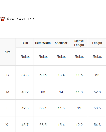This screenshot has height=132, width=106.
Task: Click the XL size row label
Action: pos(7,125)
